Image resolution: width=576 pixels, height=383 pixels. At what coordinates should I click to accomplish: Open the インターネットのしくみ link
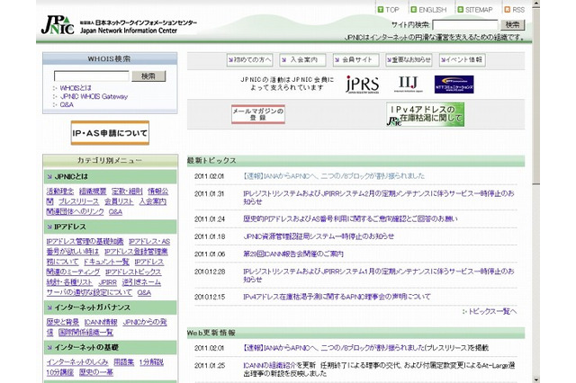77,362
